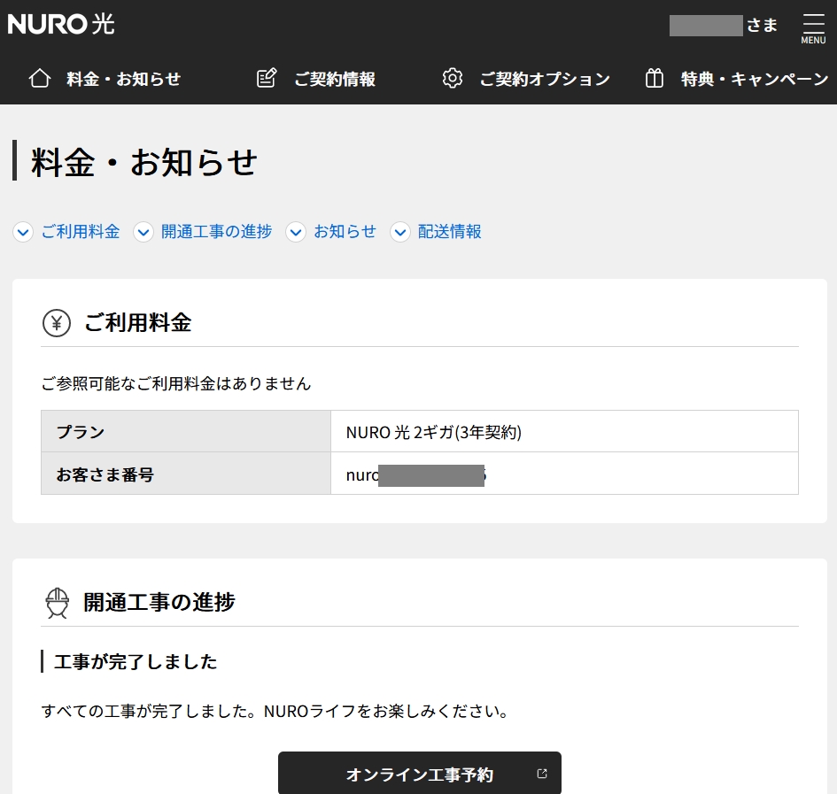This screenshot has height=794, width=837.
Task: Open the hamburger MENU
Action: click(813, 29)
